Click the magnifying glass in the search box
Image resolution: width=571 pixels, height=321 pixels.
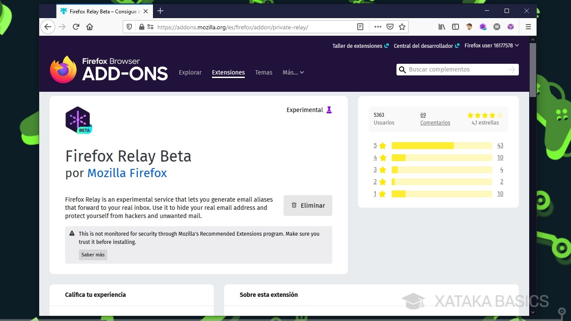coord(402,69)
